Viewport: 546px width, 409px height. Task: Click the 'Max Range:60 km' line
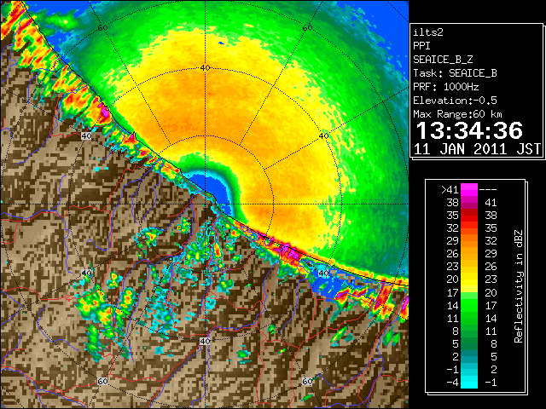(x=457, y=114)
